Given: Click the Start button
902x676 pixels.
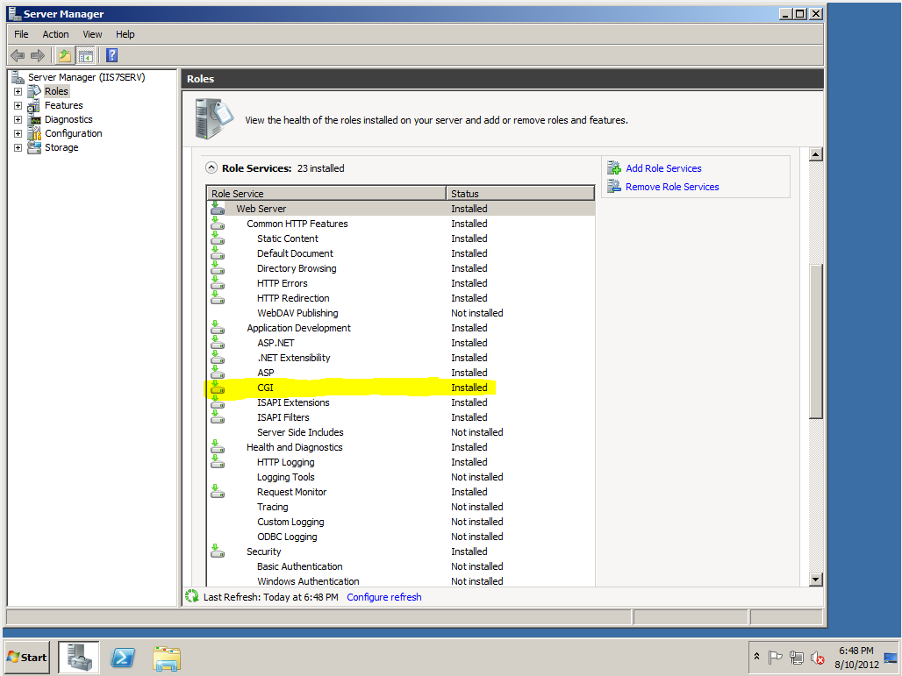Looking at the screenshot, I should pos(27,658).
